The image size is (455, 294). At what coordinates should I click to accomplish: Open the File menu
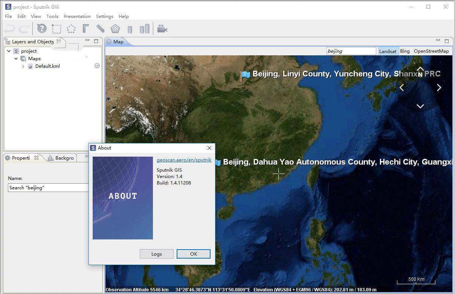pyautogui.click(x=8, y=17)
